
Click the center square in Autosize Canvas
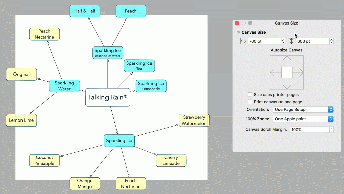click(287, 72)
